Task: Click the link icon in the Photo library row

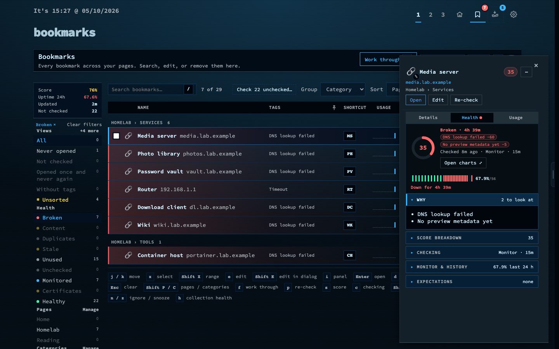Action: [128, 154]
